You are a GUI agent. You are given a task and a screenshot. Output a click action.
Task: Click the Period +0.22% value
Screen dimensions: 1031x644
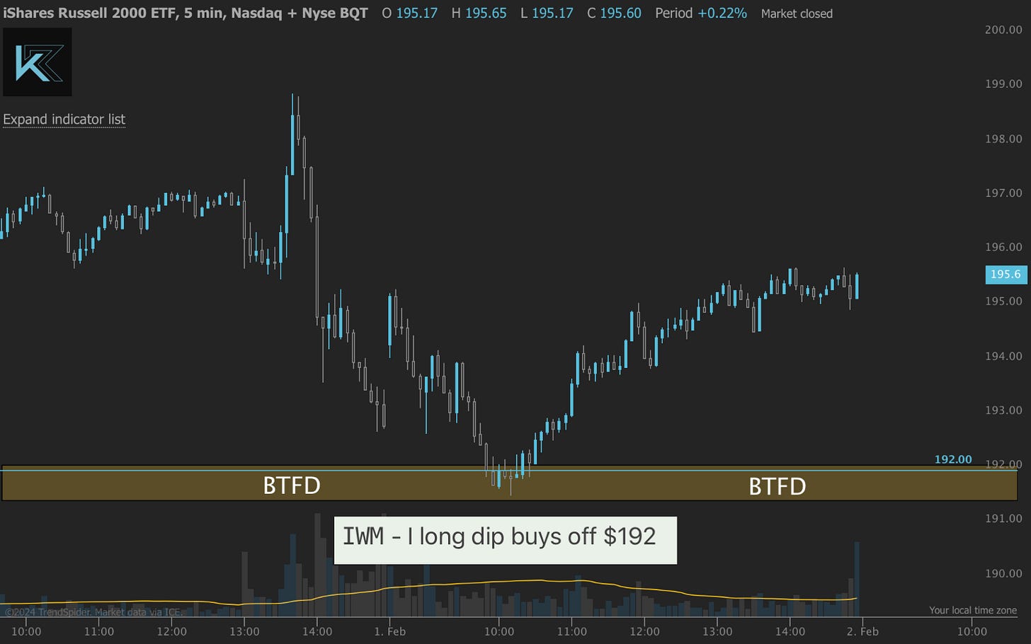(701, 13)
